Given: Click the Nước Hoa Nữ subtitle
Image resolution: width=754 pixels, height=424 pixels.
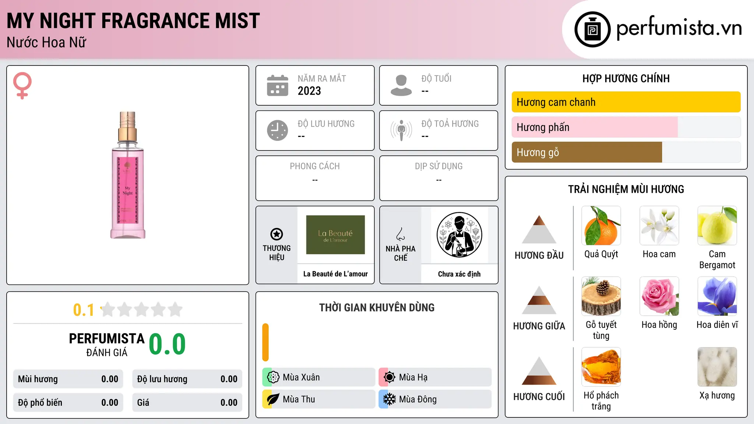Looking at the screenshot, I should (x=46, y=43).
